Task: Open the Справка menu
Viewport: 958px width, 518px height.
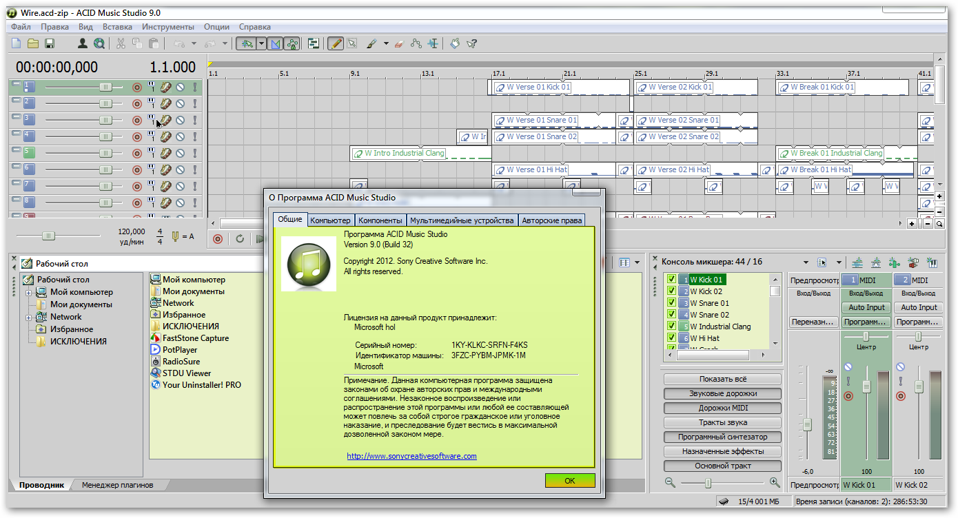Action: [254, 27]
